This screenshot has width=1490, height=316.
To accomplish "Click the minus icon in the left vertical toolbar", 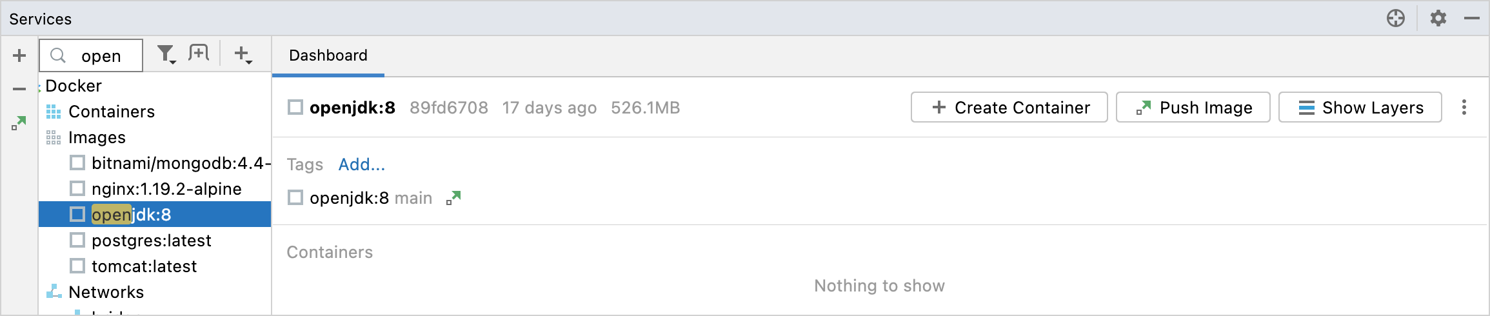I will pos(19,89).
